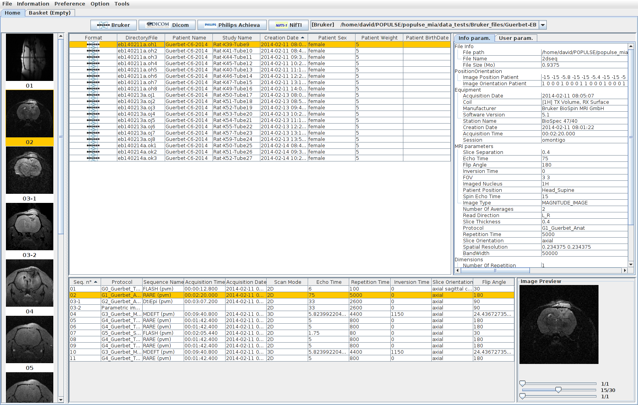This screenshot has height=405, width=638.
Task: Select thumbnail 04 in the sidebar
Action: (30, 283)
